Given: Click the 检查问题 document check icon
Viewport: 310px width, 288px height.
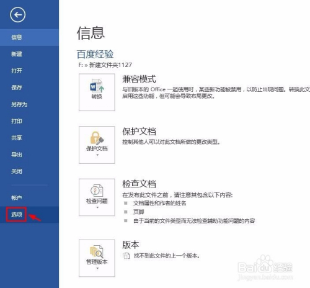Looking at the screenshot, I should (x=97, y=191).
